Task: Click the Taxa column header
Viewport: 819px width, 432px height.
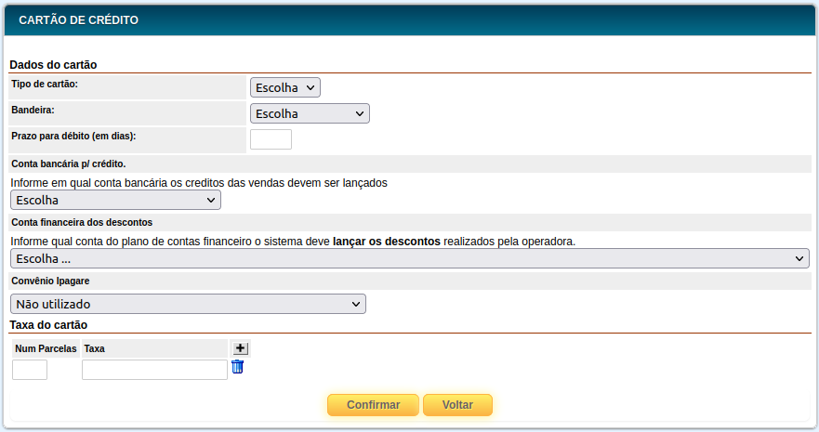Action: tap(94, 348)
